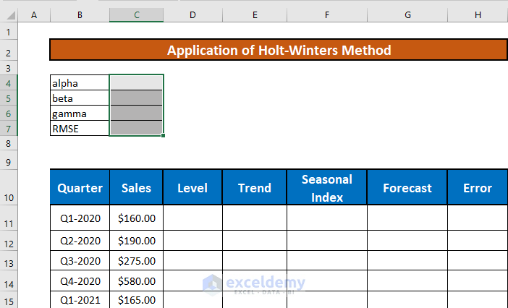Select row 4 header
This screenshot has width=508, height=308.
click(9, 83)
